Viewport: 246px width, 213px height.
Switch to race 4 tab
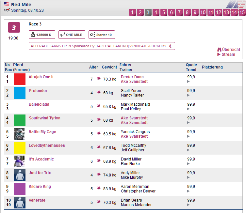tap(156, 12)
